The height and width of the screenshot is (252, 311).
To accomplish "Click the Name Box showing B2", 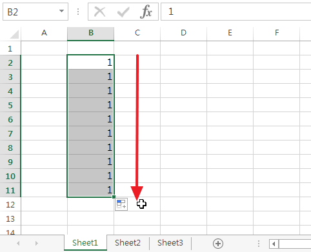I will click(x=35, y=12).
